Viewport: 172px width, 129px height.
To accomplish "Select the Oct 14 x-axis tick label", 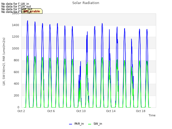I will (111, 111).
